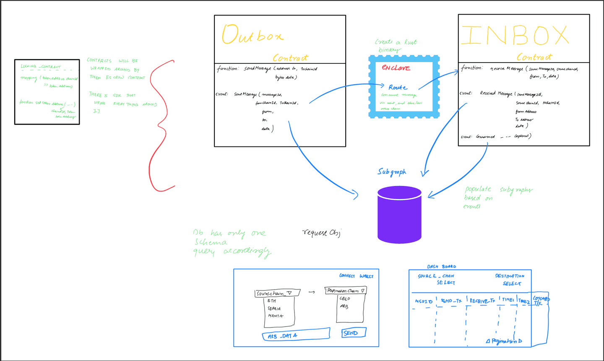Click the DESTINATION SELECT control on the dashboard
Viewport: 604px width, 361px height.
click(510, 280)
